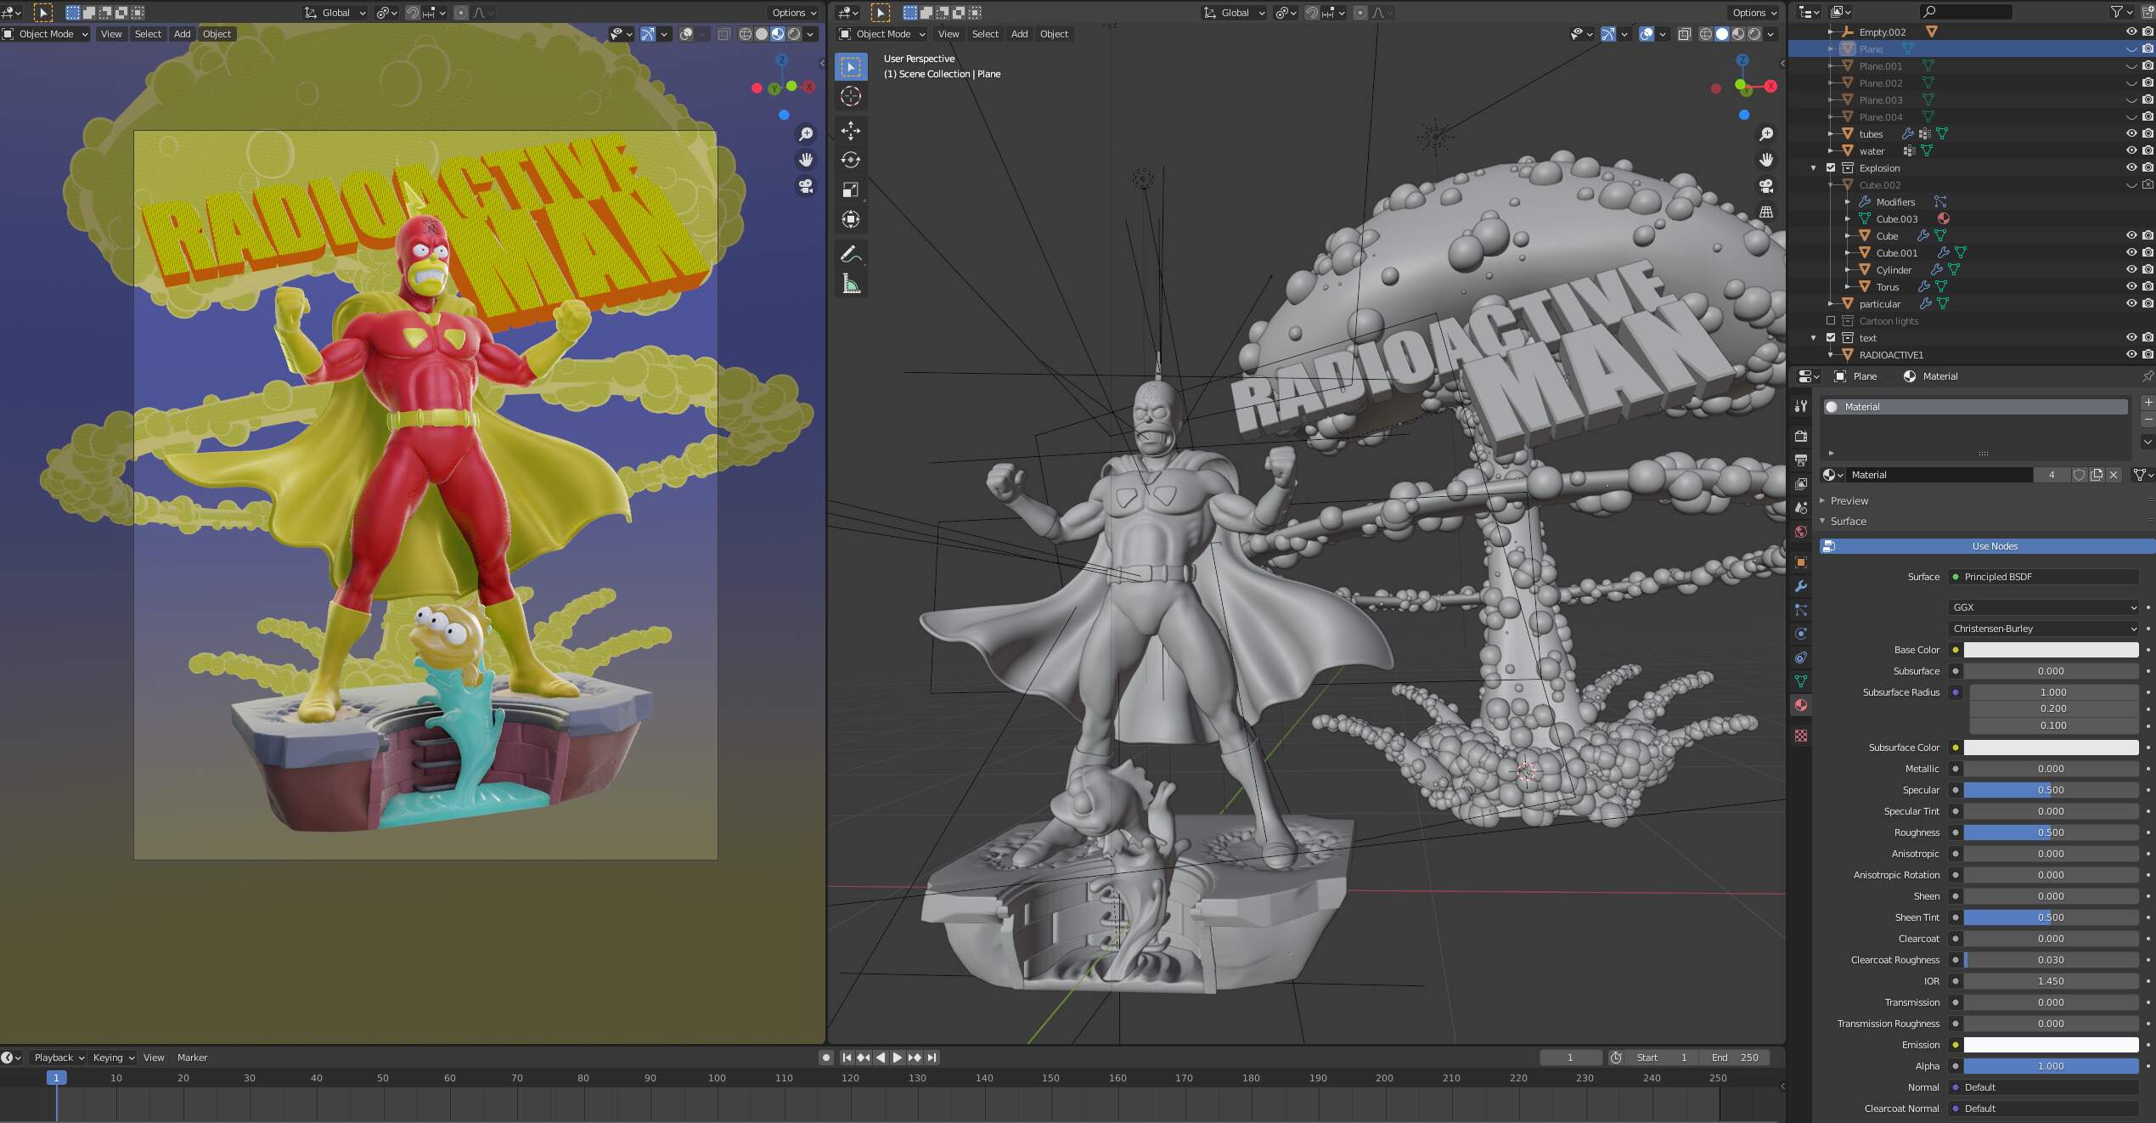Open the Physics properties tab
Viewport: 2156px width, 1123px height.
pyautogui.click(x=1801, y=634)
